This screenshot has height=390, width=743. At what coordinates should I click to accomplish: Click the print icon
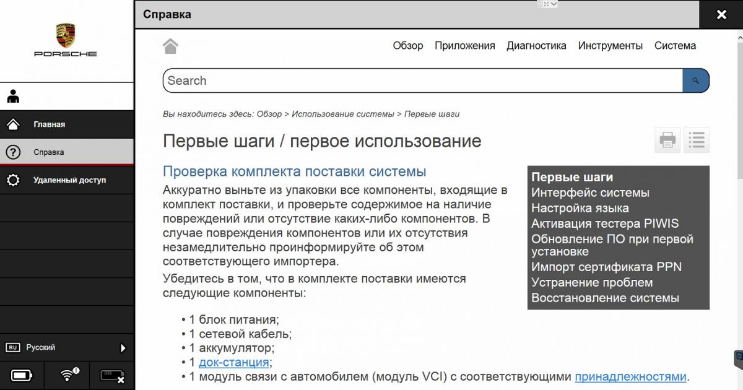tap(667, 140)
